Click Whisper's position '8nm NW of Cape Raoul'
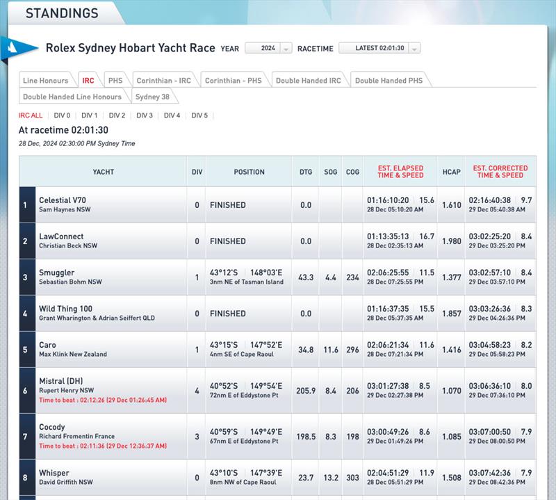 pyautogui.click(x=243, y=482)
